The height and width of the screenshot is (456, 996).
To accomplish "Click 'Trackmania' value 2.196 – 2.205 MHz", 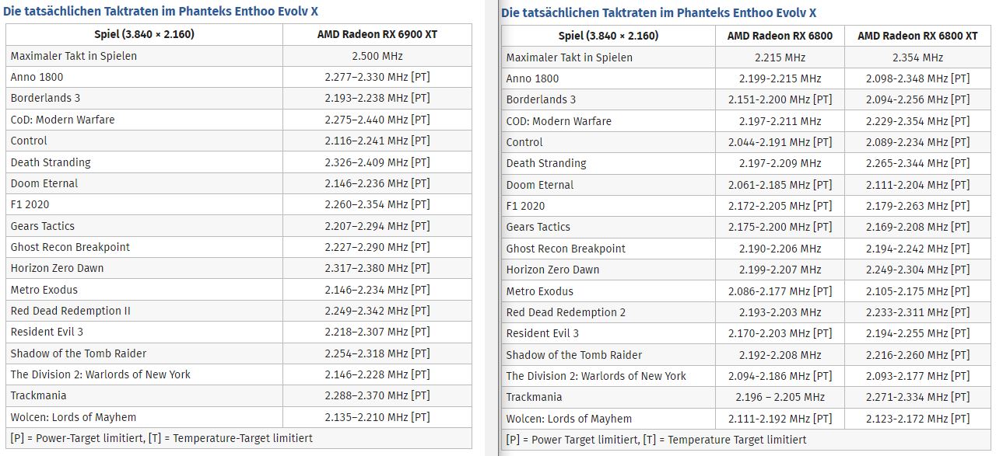I will [780, 397].
